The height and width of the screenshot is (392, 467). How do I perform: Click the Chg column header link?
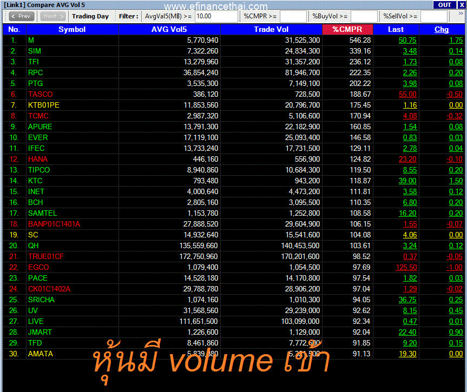coord(442,29)
